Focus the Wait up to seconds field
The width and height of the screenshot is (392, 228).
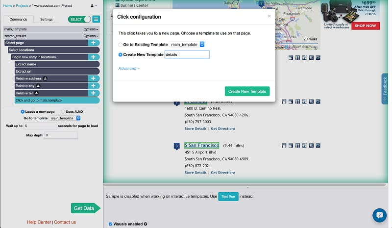pyautogui.click(x=40, y=126)
